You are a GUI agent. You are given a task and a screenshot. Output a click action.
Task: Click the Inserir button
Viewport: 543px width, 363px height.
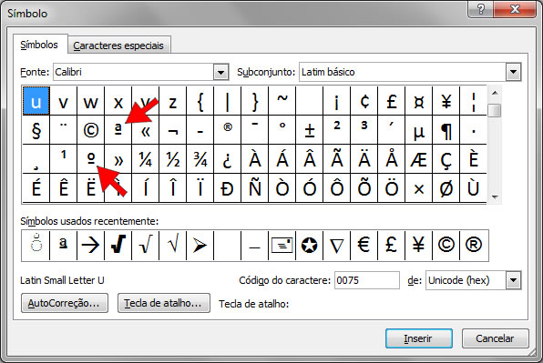coord(419,338)
